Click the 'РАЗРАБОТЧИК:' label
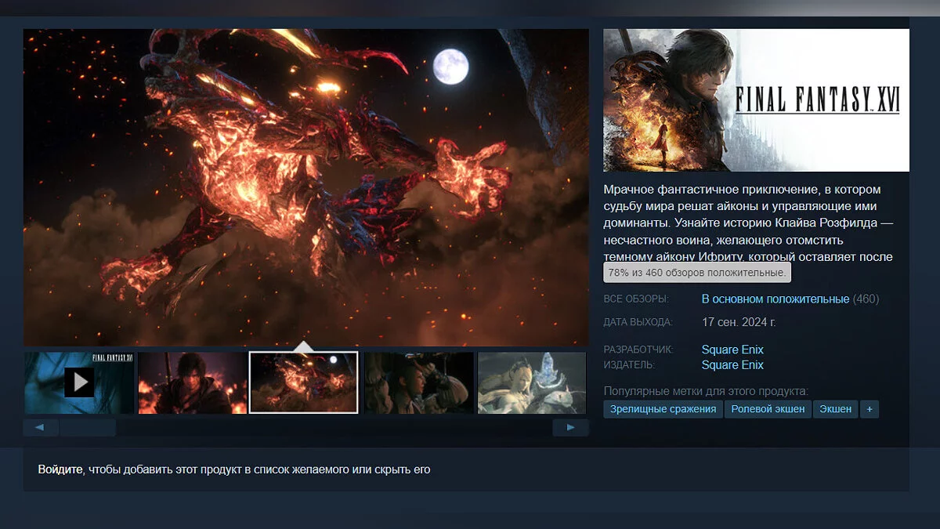940x529 pixels. tap(638, 350)
